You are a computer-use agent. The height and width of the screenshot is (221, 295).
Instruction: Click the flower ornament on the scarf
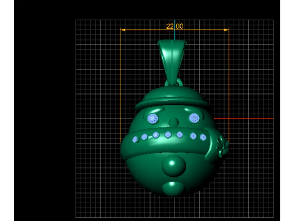[222, 147]
